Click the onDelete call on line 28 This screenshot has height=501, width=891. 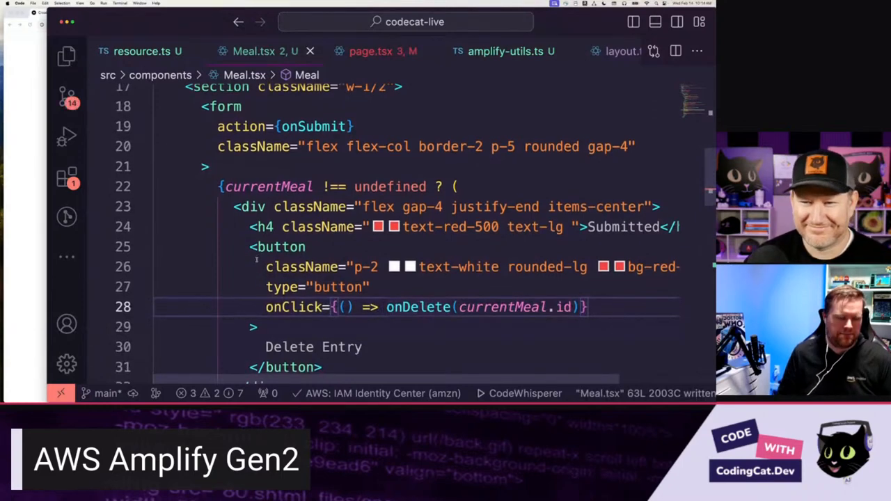(418, 307)
